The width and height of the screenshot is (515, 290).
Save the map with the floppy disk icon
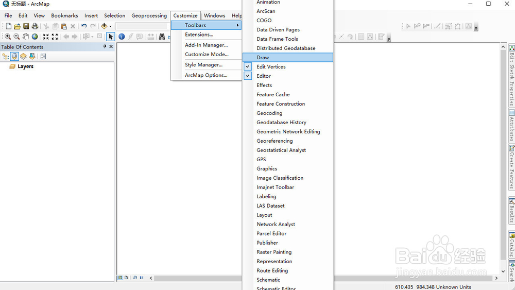click(26, 26)
